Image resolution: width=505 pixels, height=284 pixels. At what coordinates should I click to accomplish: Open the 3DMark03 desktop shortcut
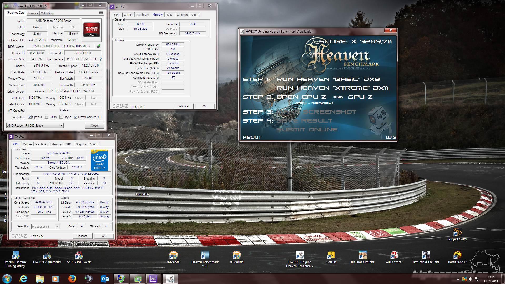point(173,257)
